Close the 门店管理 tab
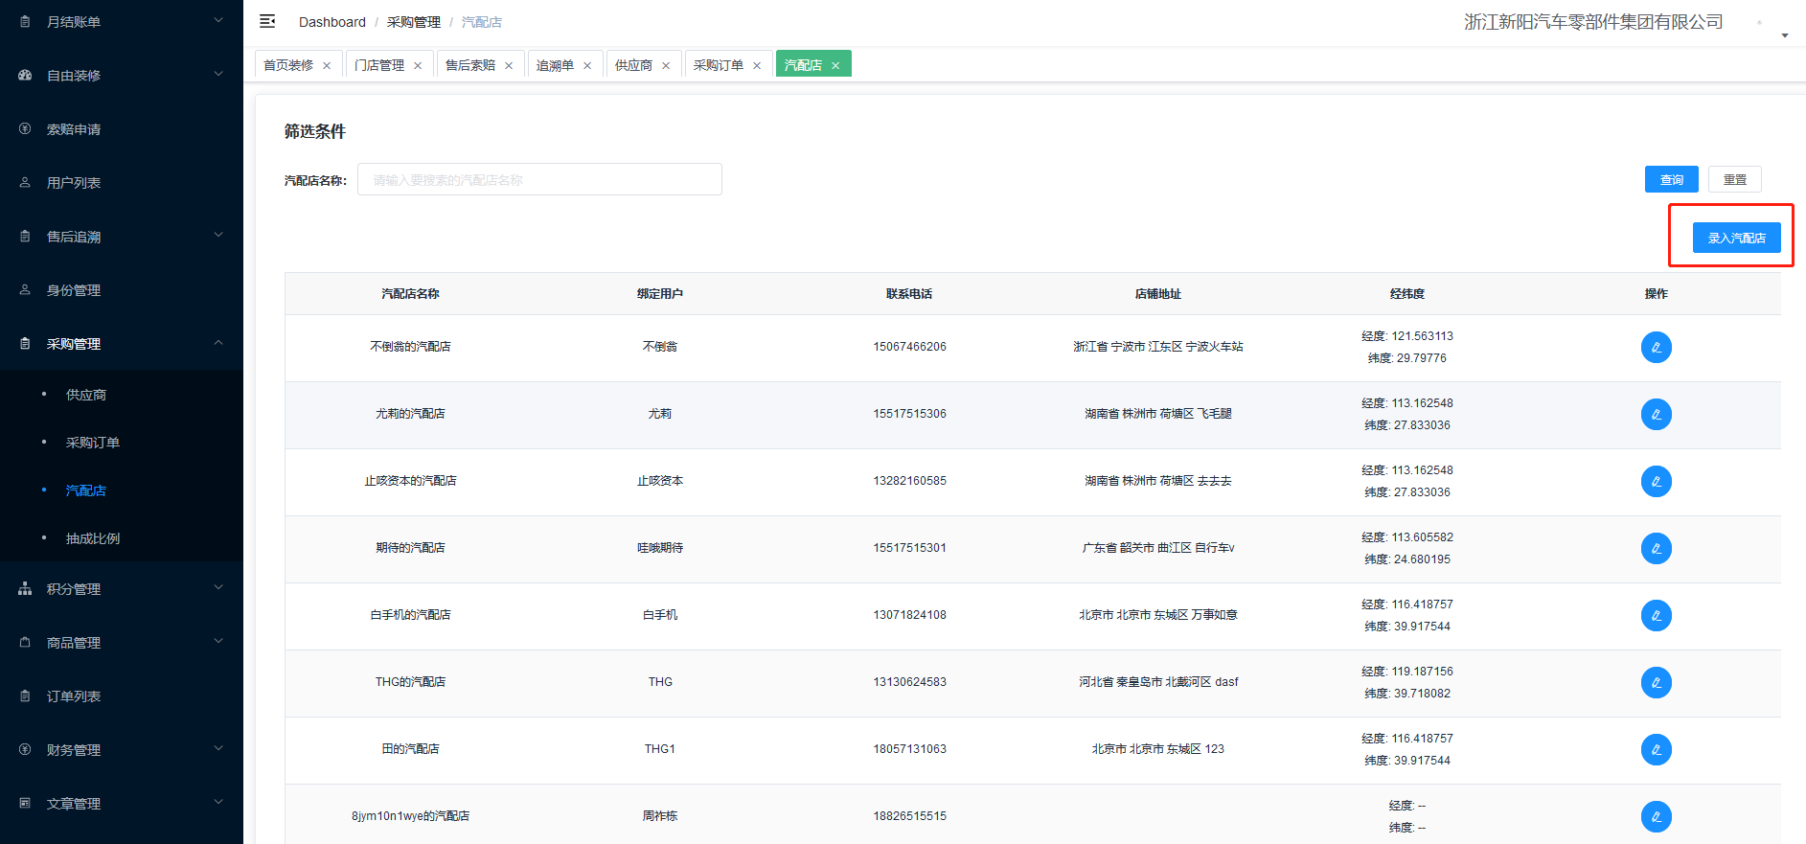This screenshot has width=1806, height=844. (x=418, y=65)
